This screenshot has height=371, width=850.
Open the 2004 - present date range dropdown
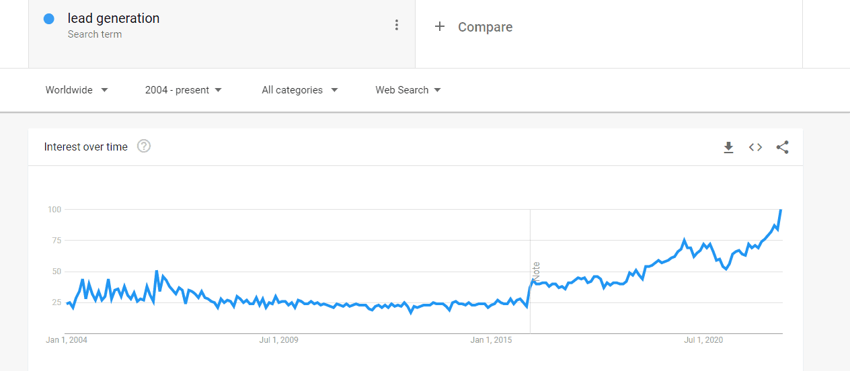184,90
